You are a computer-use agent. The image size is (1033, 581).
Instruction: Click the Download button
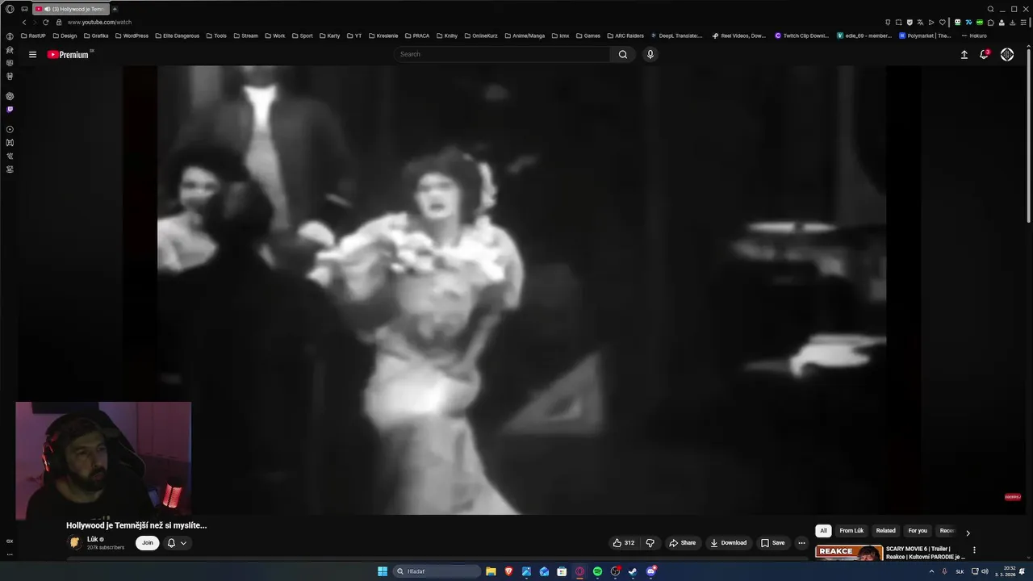[728, 543]
